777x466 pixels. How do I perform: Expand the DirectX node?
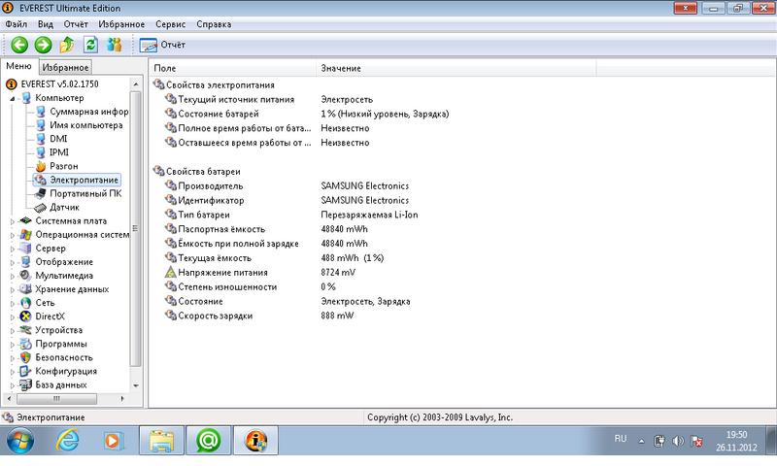13,316
